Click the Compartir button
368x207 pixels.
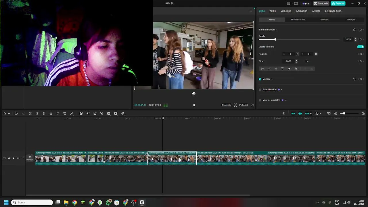click(321, 3)
